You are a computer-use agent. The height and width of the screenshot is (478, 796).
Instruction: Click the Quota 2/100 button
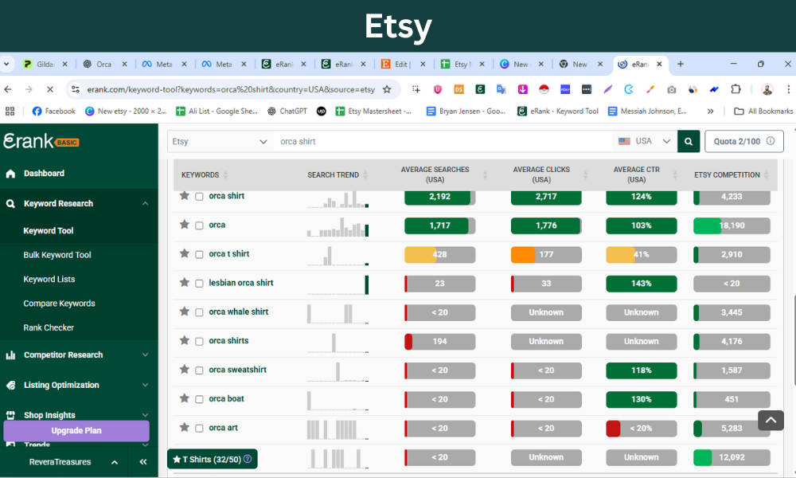[743, 141]
